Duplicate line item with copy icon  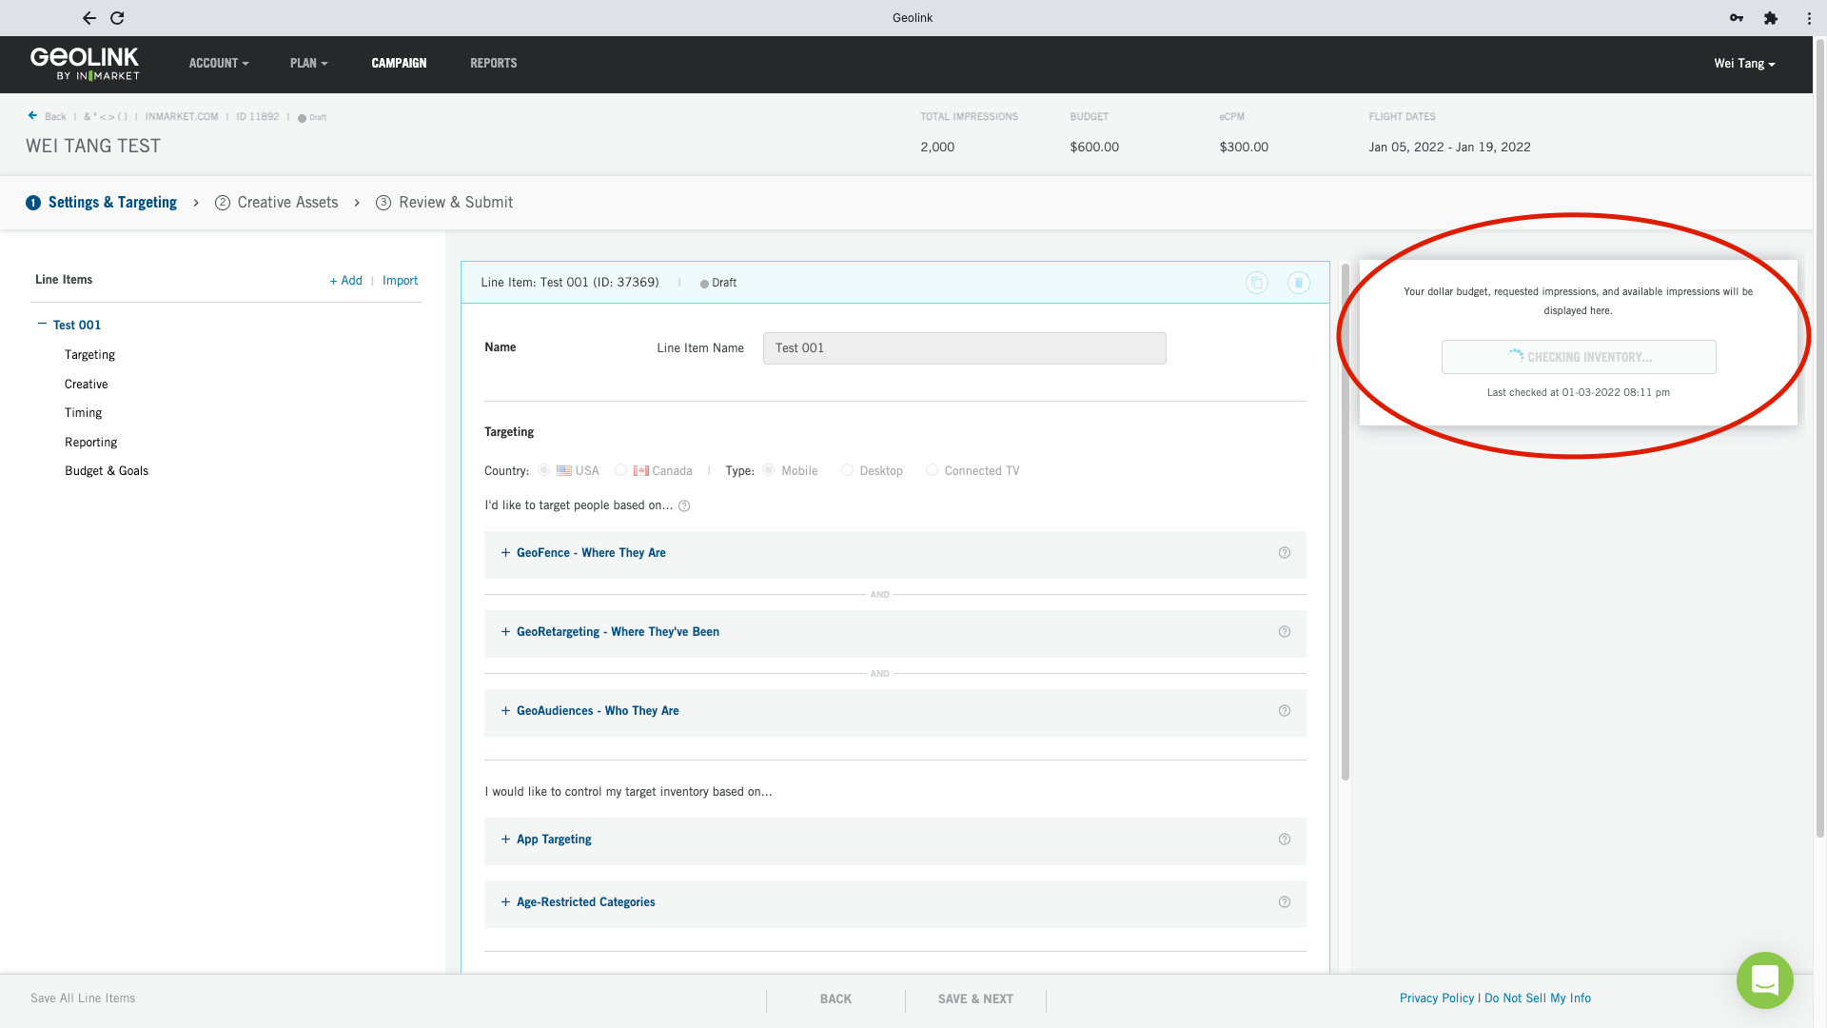point(1257,283)
